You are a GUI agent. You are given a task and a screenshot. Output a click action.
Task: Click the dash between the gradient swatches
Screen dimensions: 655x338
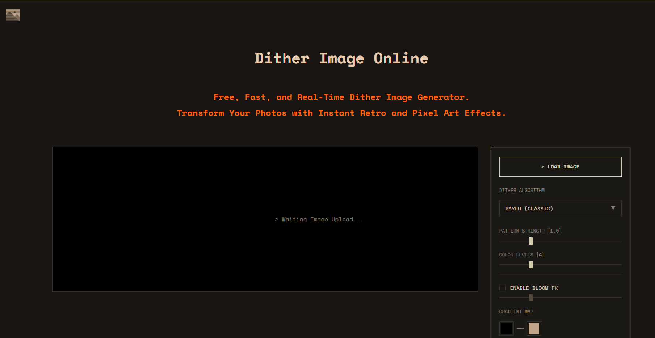click(x=520, y=328)
